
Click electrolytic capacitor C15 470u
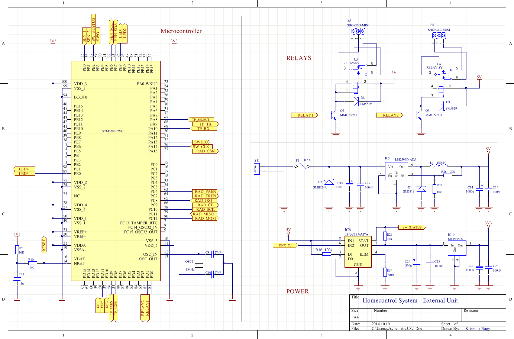tap(349, 184)
